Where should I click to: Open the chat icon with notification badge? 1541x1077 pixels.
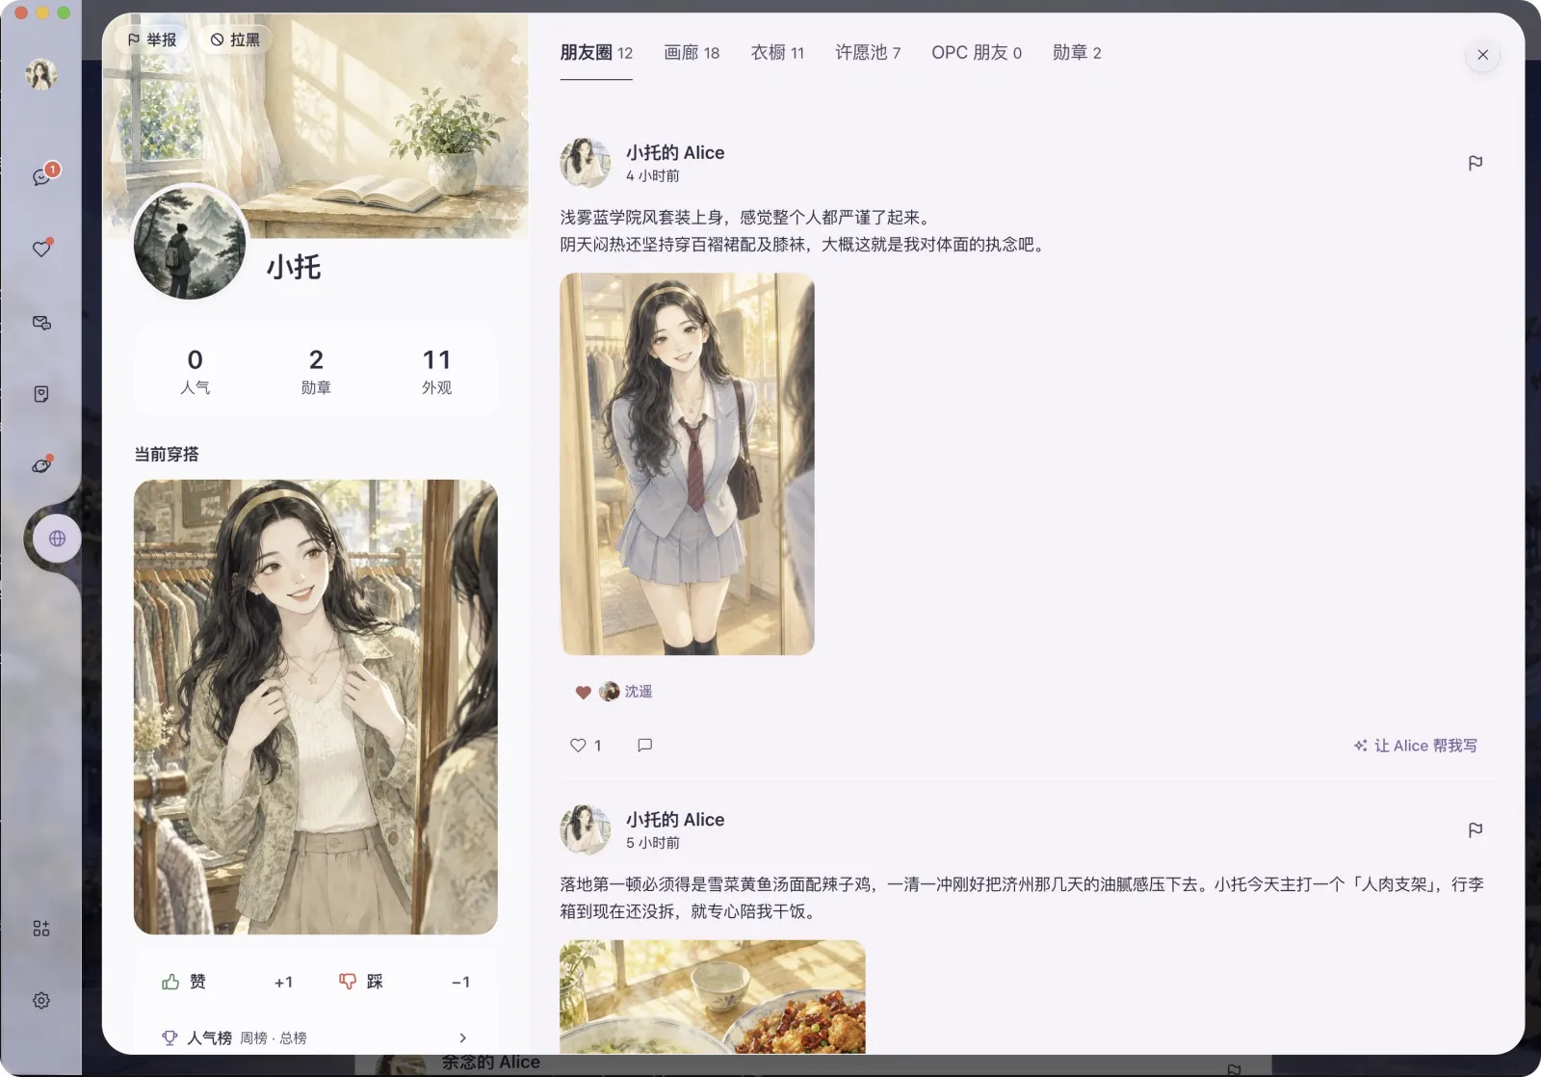click(x=41, y=176)
